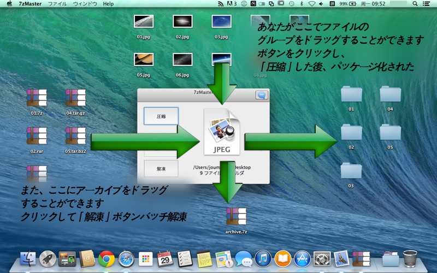Screen dimensions: 437x273
Task: Open the chat bubble feedback button in 7zMaster
Action: point(262,95)
